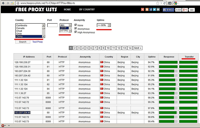Viewport: 200px width, 128px height.
Task: Click the browser back arrow
Action: point(3,3)
